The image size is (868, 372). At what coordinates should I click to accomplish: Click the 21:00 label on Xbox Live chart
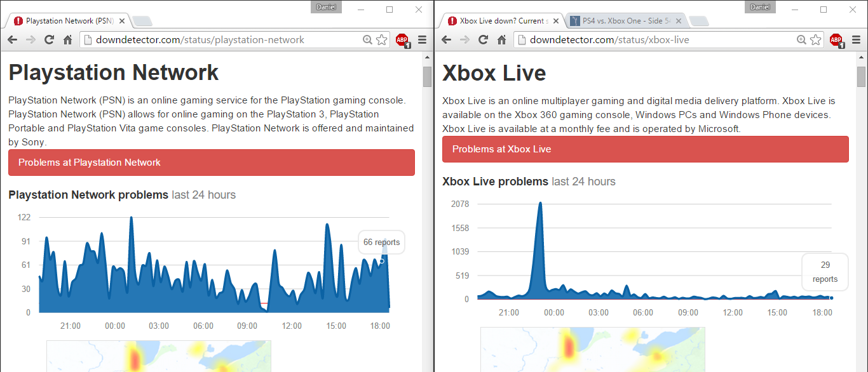[509, 312]
